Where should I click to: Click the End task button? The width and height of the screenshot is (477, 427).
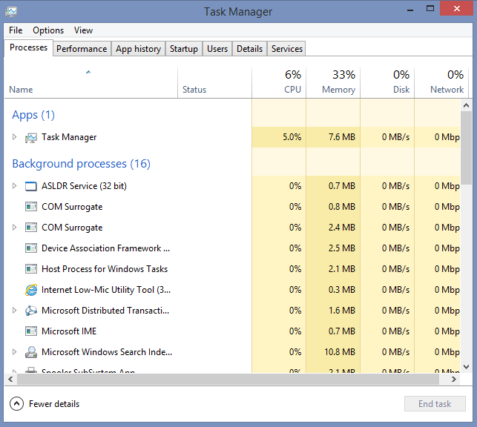pos(435,403)
